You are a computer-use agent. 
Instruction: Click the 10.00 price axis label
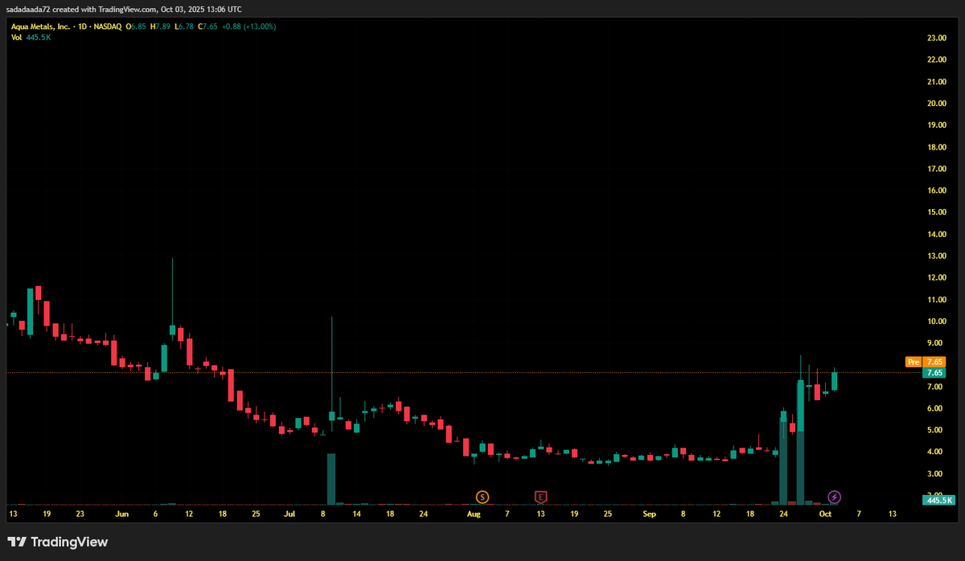click(935, 321)
